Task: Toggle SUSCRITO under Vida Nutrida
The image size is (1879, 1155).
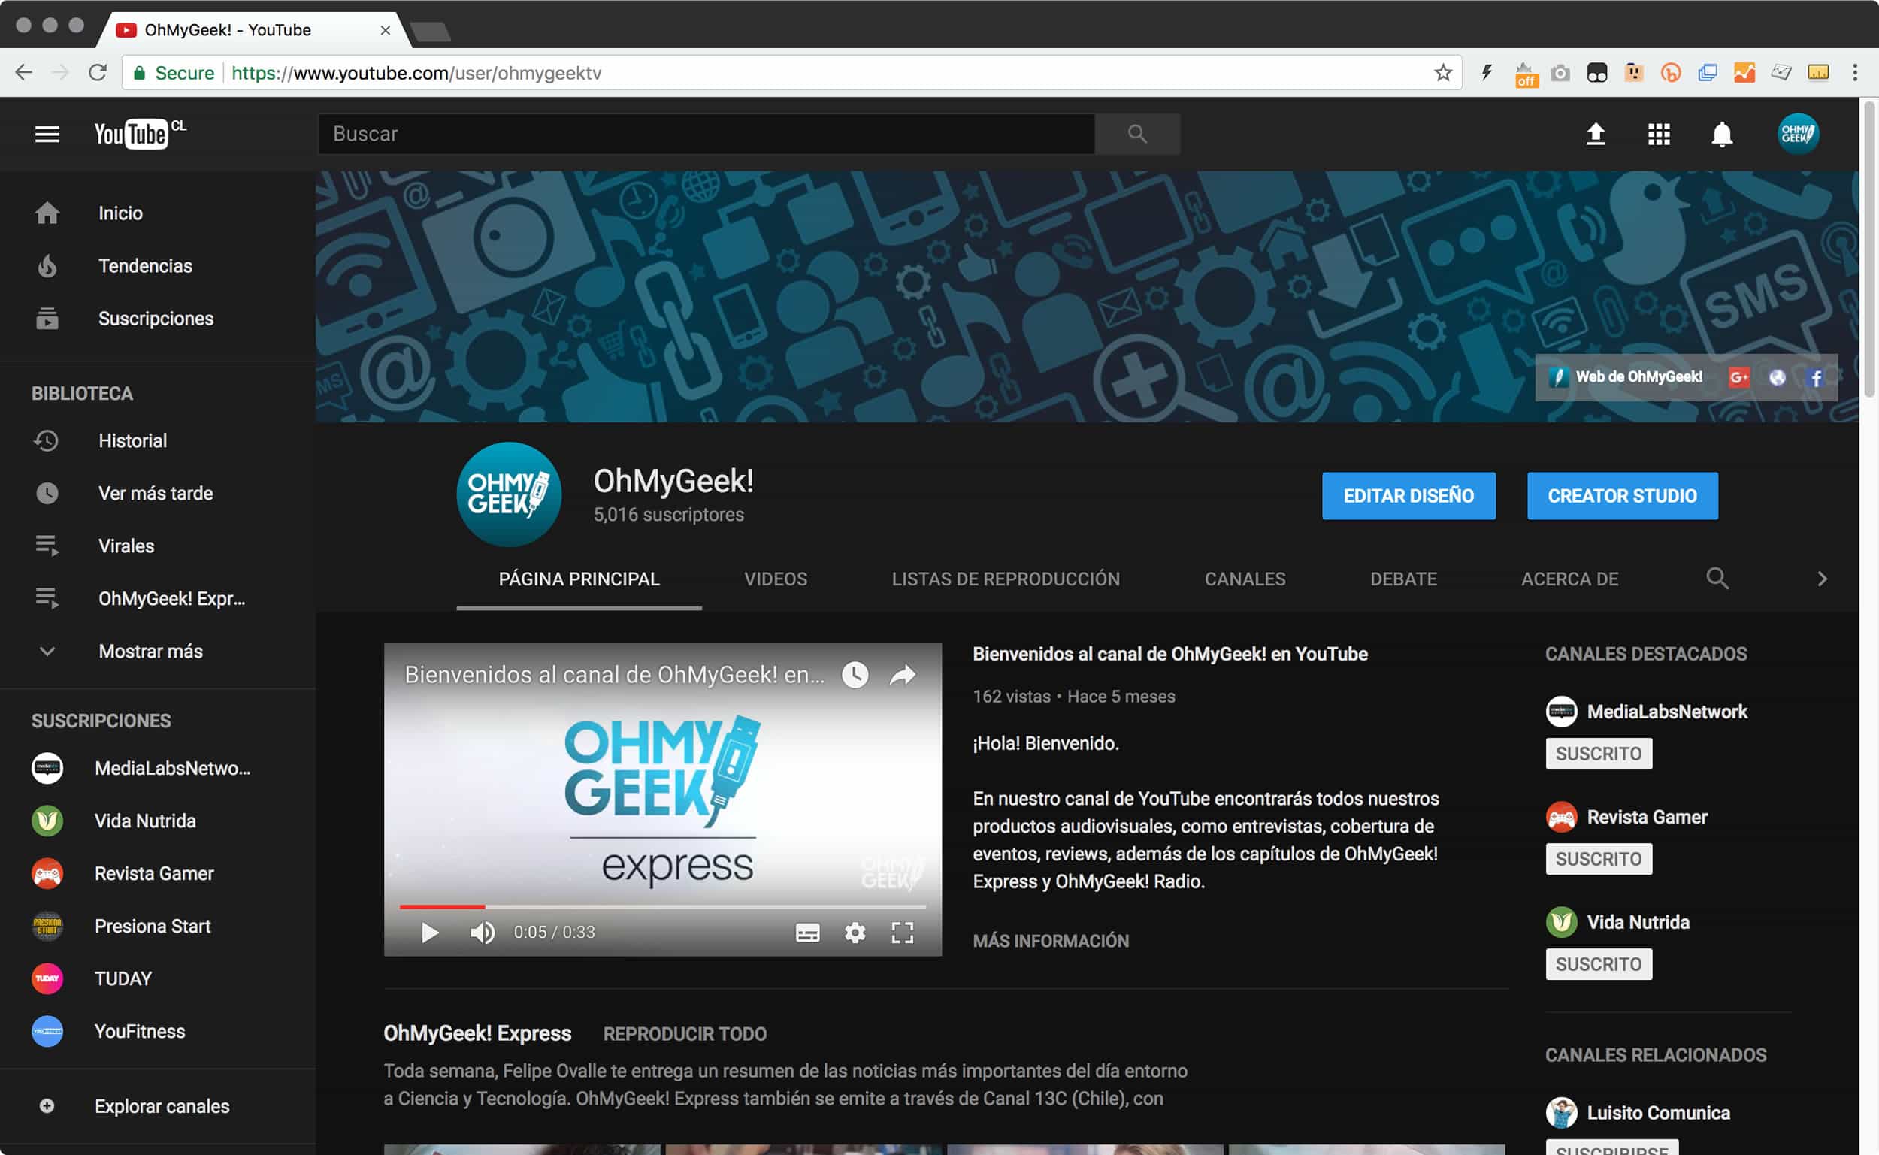Action: (1598, 965)
